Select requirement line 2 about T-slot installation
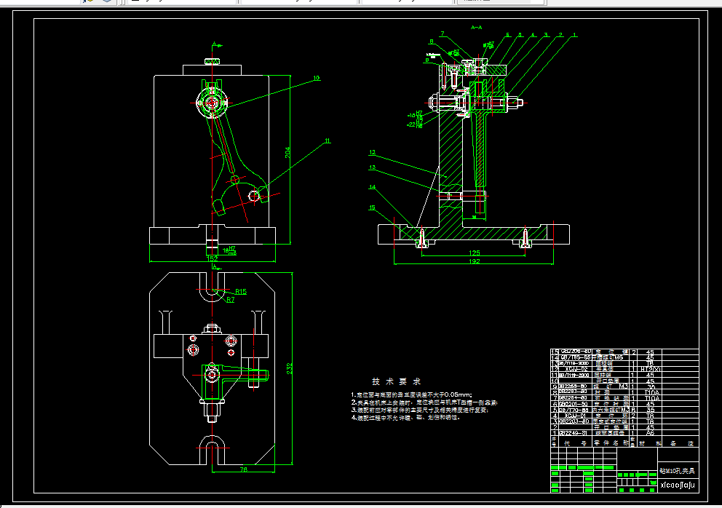 click(x=424, y=402)
